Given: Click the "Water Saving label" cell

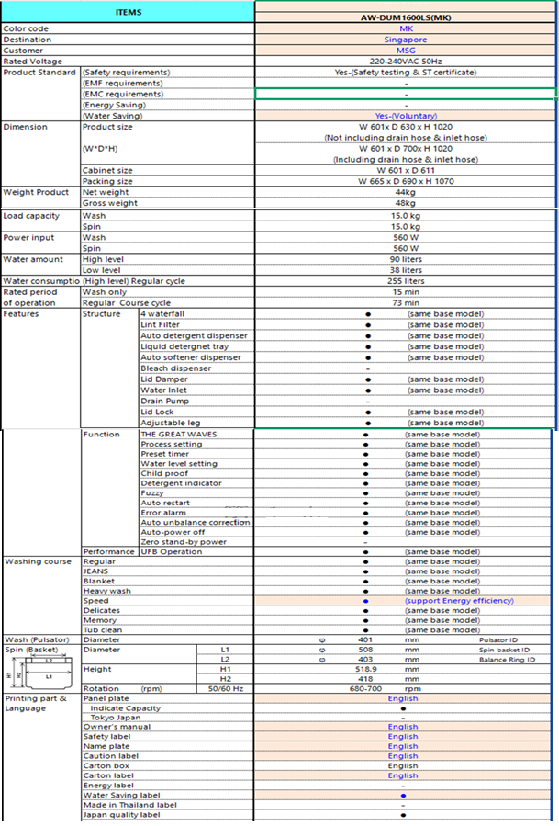Looking at the screenshot, I should pos(167,796).
